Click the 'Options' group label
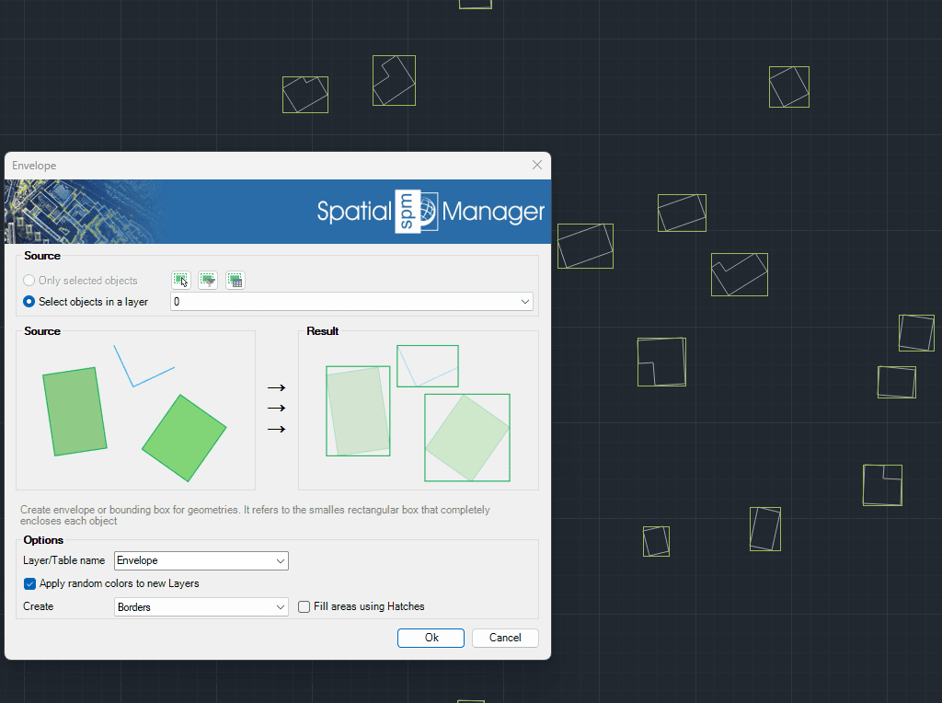This screenshot has height=703, width=942. (x=43, y=539)
